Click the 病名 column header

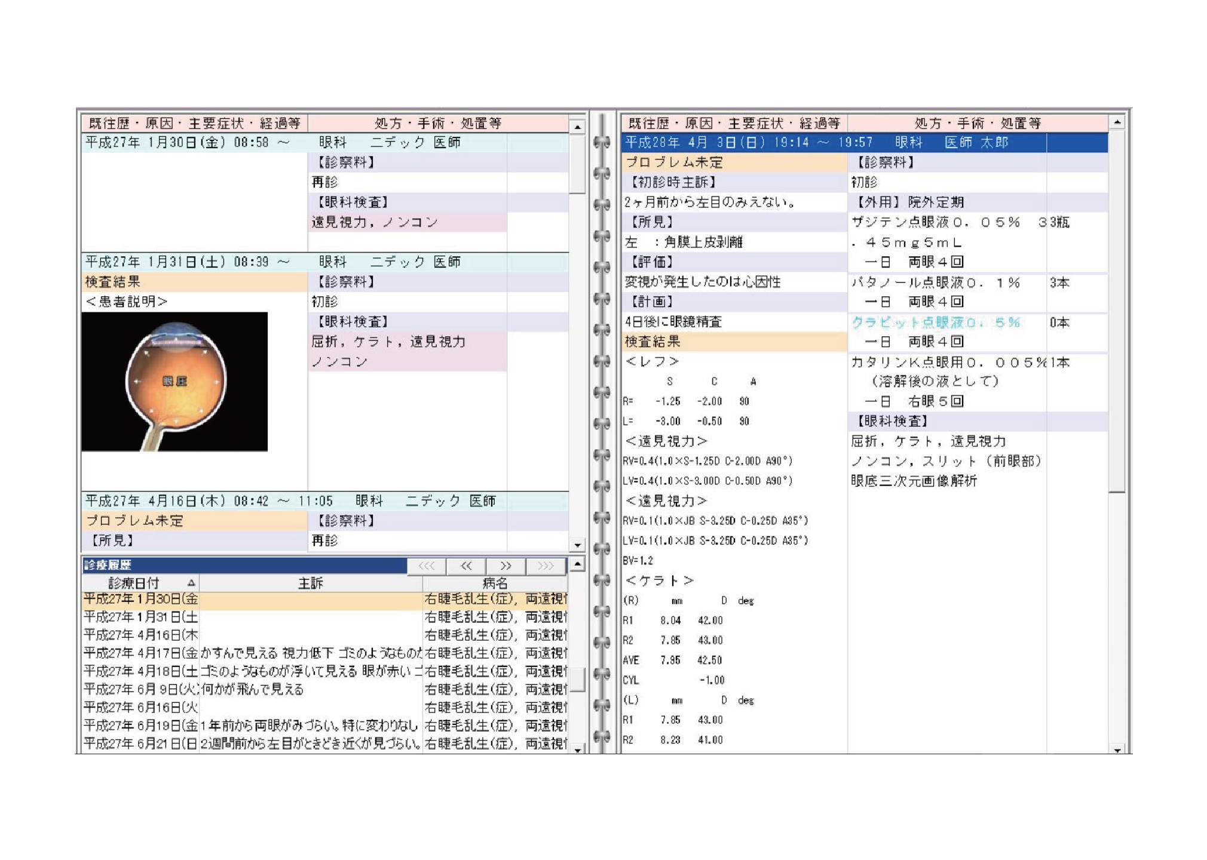[x=494, y=583]
